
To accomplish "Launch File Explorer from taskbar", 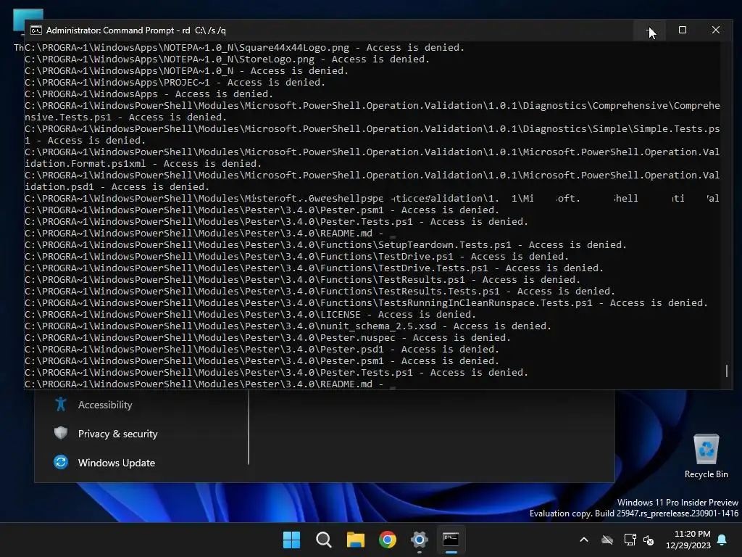I will pyautogui.click(x=355, y=540).
